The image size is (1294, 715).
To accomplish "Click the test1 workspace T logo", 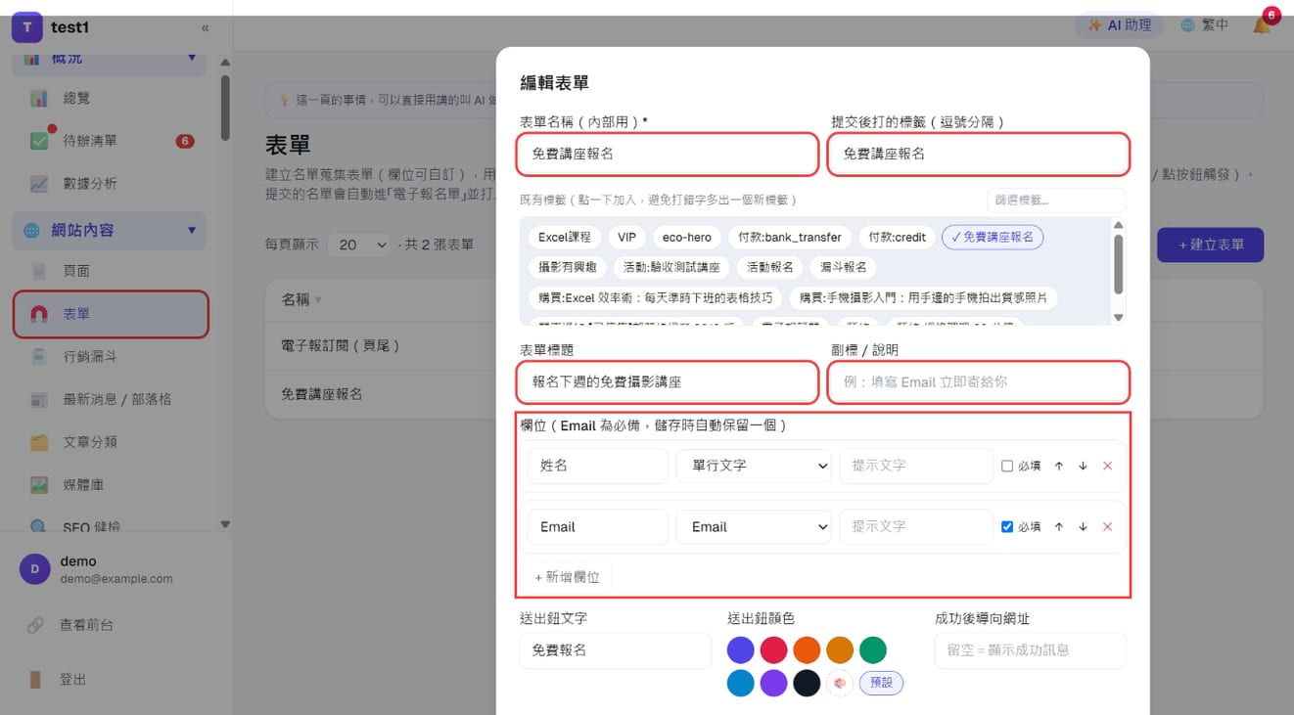I will pos(27,27).
